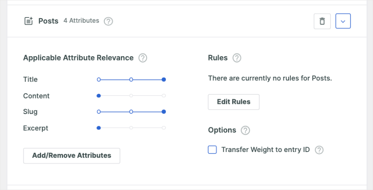373x190 pixels.
Task: Set Content relevance slider to middle point
Action: [131, 96]
